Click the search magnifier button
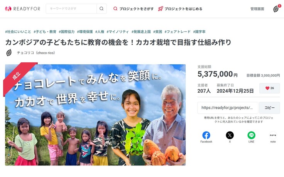The image size is (284, 177). click(101, 8)
